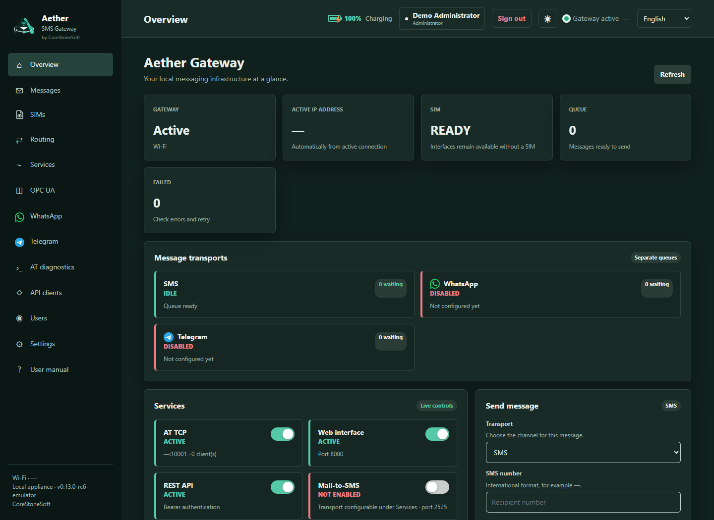Click the Aether logo icon in the sidebar
The width and height of the screenshot is (714, 520).
pos(24,26)
